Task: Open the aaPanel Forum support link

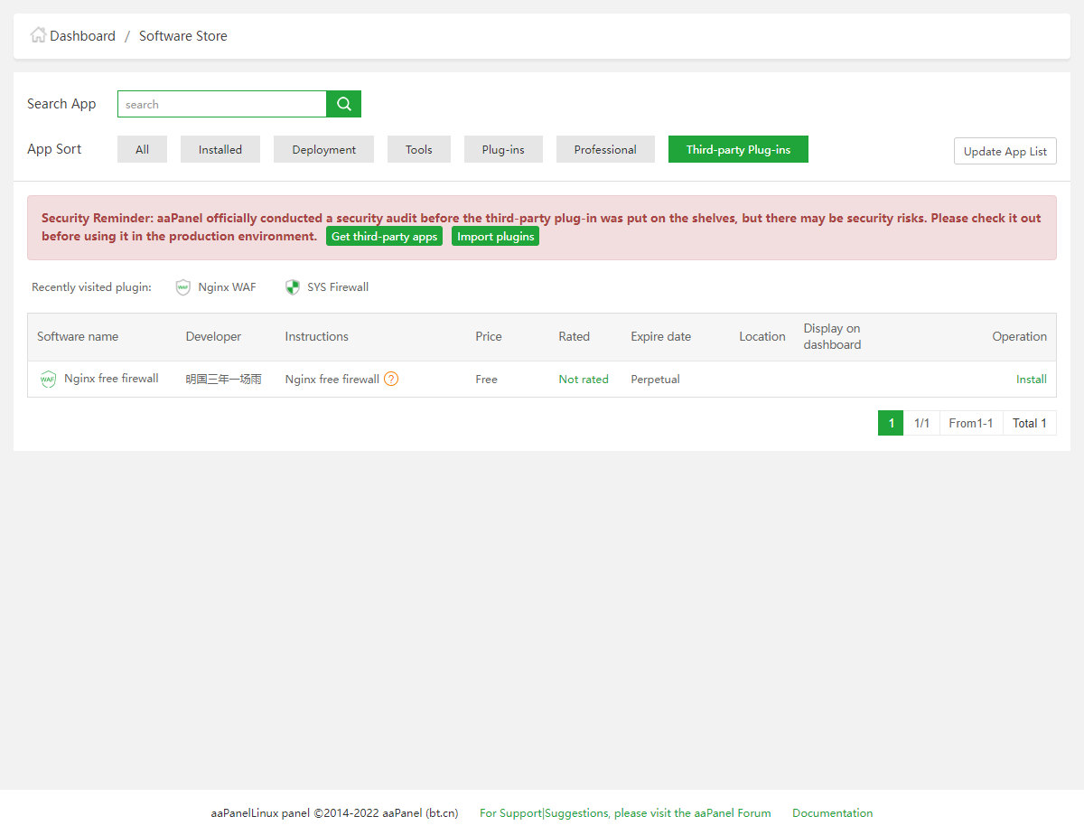Action: coord(625,813)
